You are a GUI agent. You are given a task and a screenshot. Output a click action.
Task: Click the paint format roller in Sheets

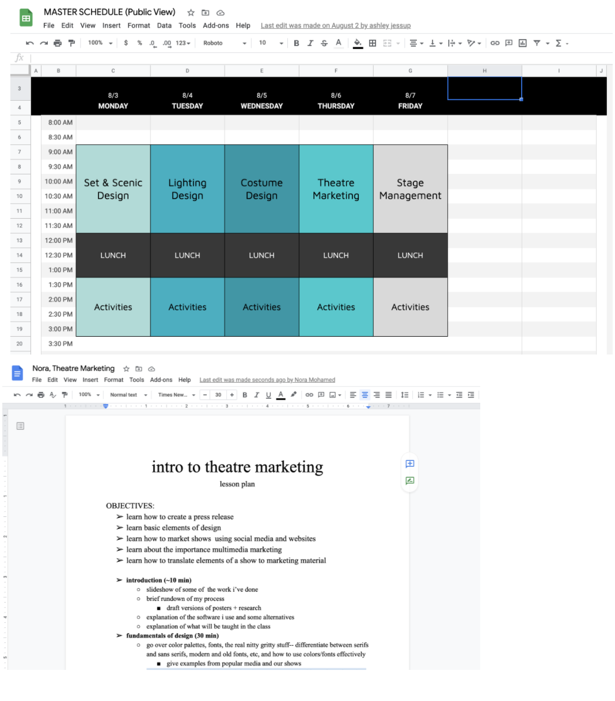pos(71,43)
